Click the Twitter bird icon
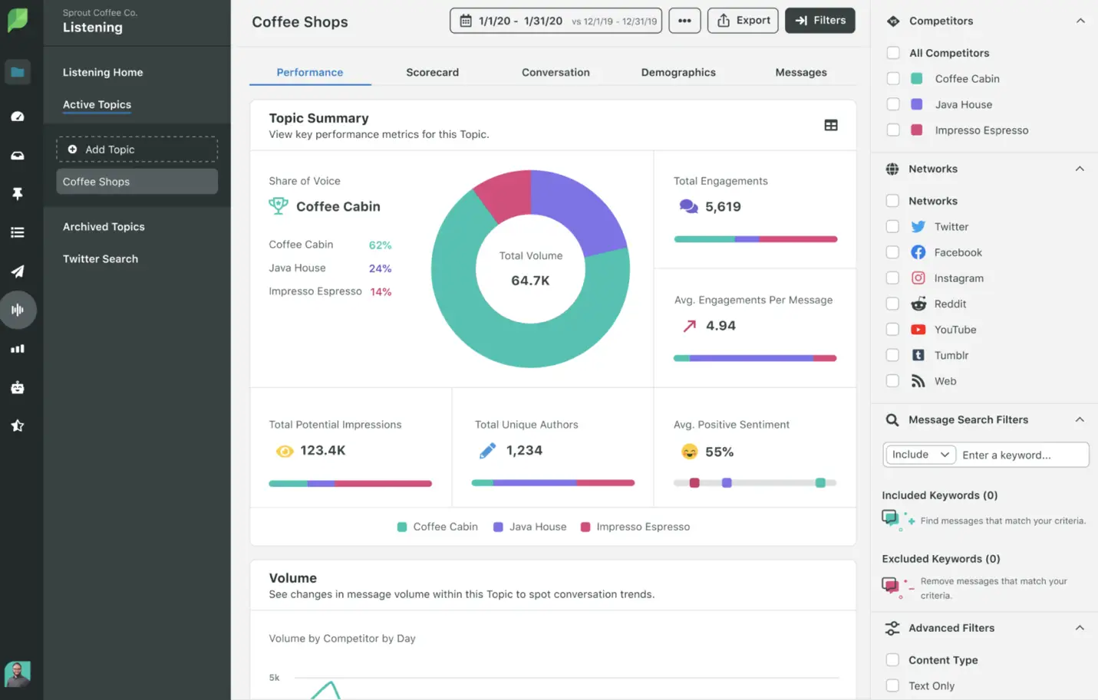 (918, 227)
